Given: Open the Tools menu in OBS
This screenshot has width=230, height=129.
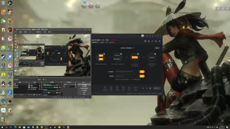Looking at the screenshot, I should pyautogui.click(x=45, y=32).
